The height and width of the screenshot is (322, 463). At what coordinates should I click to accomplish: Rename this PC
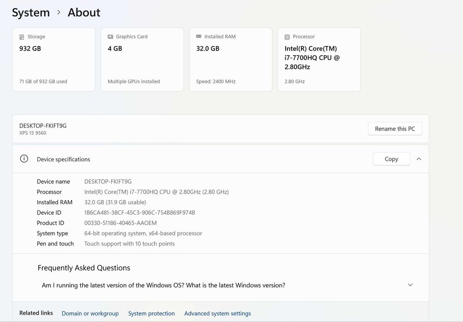tap(394, 129)
